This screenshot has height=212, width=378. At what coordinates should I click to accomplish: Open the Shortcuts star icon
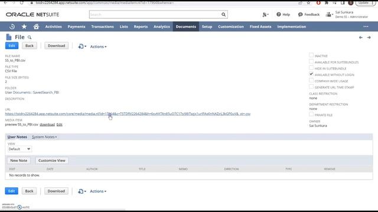pos(24,26)
